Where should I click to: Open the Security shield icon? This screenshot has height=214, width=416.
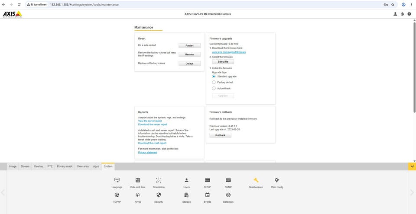click(x=159, y=195)
